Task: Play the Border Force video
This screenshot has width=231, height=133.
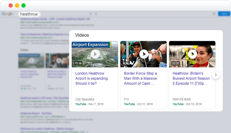Action: click(x=144, y=54)
